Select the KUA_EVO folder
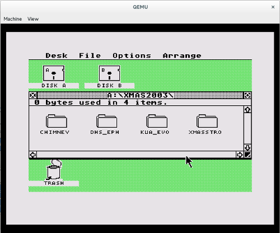 (x=157, y=121)
